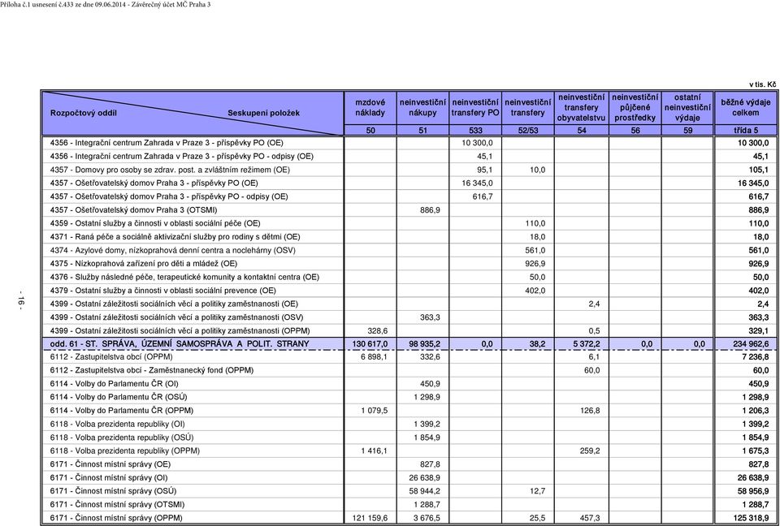Click value '16 345,0' in transfery PO column
Image resolution: width=780 pixels, height=526 pixels.
pyautogui.click(x=477, y=183)
